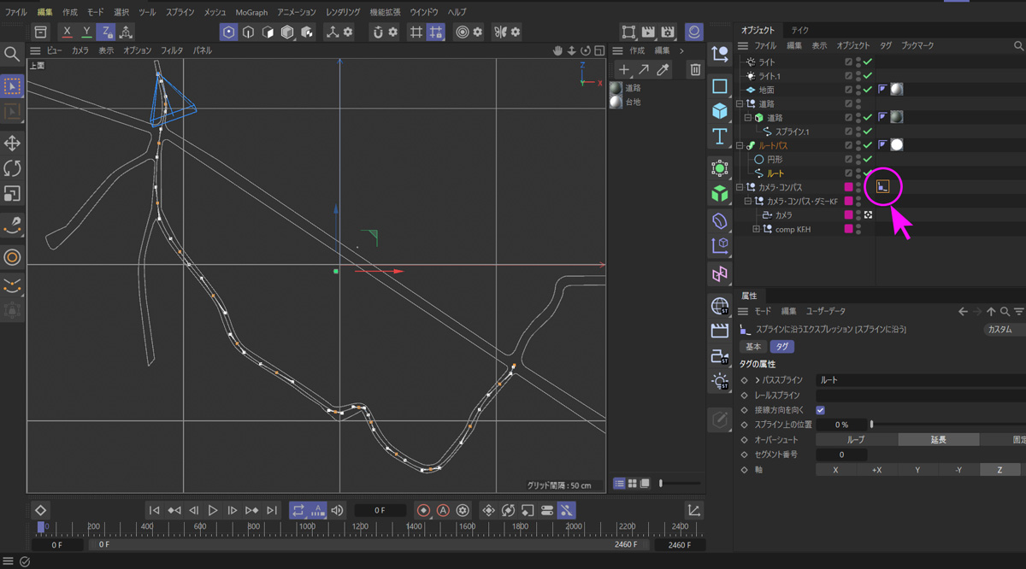Image resolution: width=1026 pixels, height=569 pixels.
Task: Select the Move tool in left toolbar
Action: (12, 143)
